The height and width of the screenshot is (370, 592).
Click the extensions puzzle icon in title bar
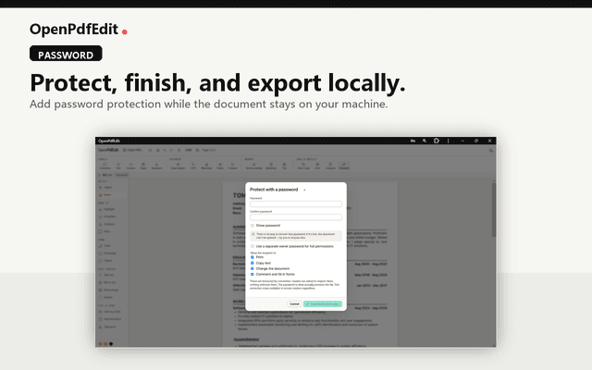(x=437, y=141)
